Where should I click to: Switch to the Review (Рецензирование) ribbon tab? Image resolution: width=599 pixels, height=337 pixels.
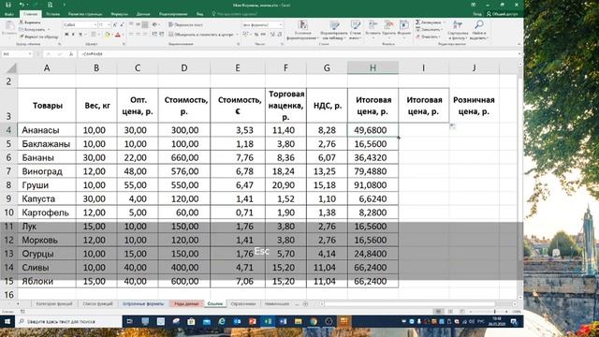[173, 14]
